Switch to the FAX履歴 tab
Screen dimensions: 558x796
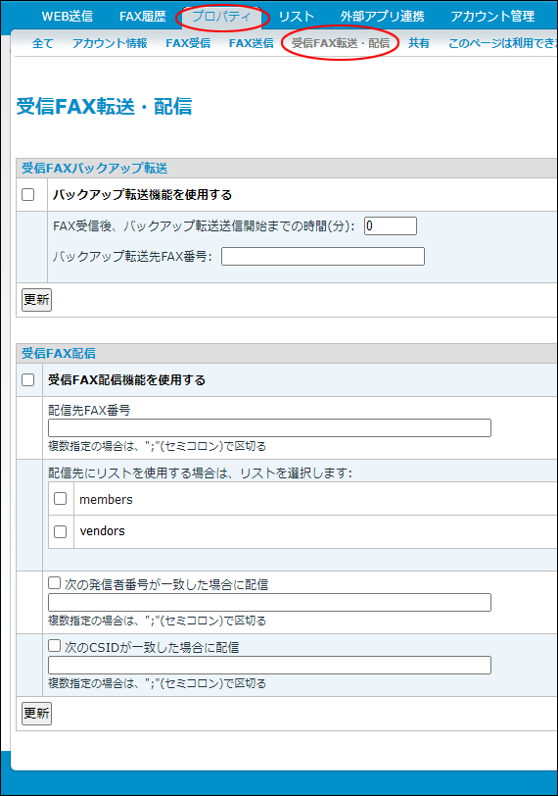pos(143,17)
